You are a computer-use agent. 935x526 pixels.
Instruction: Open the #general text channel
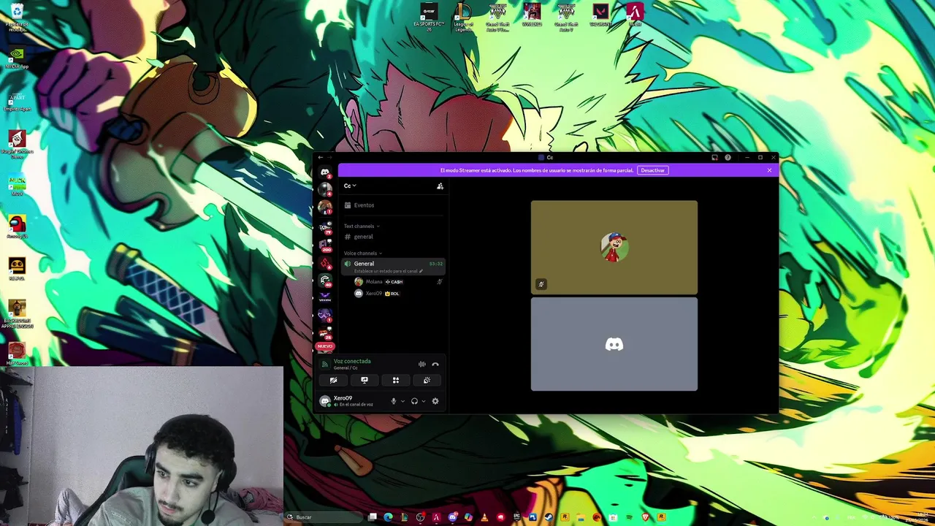394,237
